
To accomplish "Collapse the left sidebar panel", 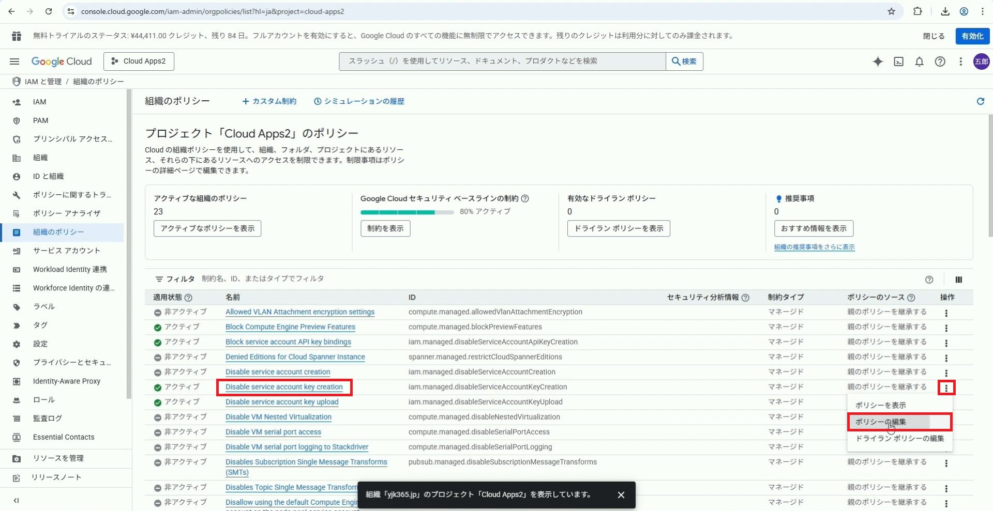I will point(16,500).
